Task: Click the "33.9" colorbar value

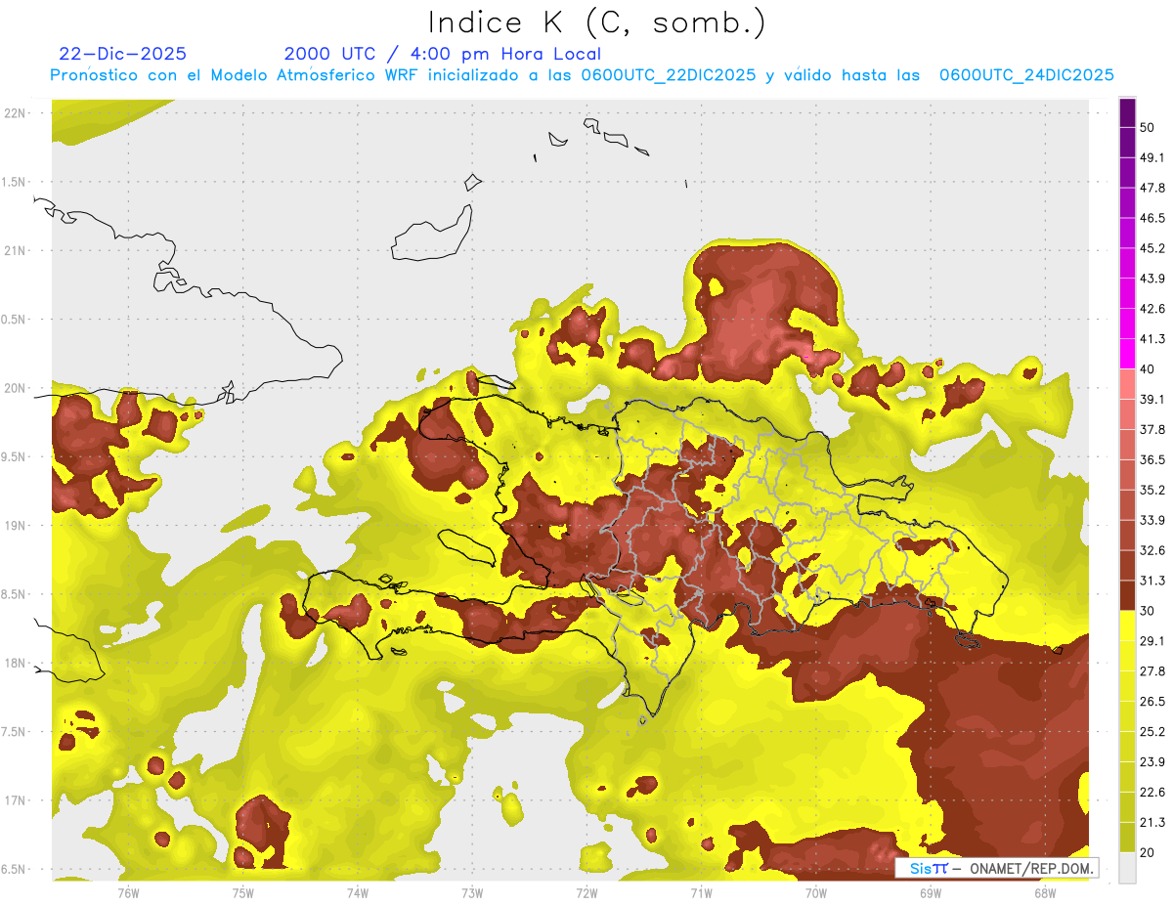Action: [x=1152, y=520]
